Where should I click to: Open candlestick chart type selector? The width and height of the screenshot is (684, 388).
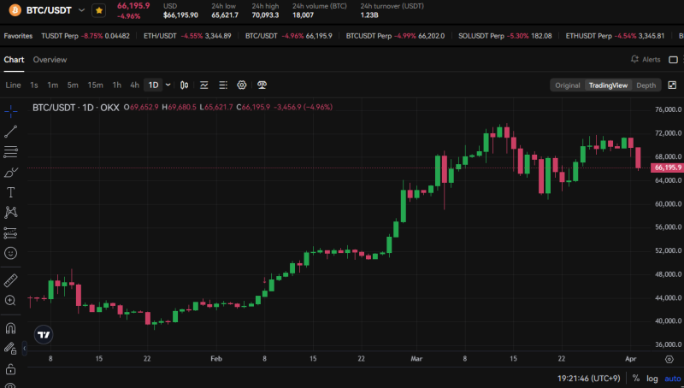pyautogui.click(x=185, y=85)
